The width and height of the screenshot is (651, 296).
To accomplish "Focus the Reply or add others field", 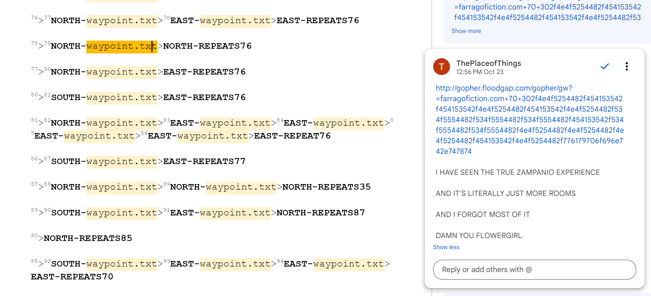I will 534,270.
